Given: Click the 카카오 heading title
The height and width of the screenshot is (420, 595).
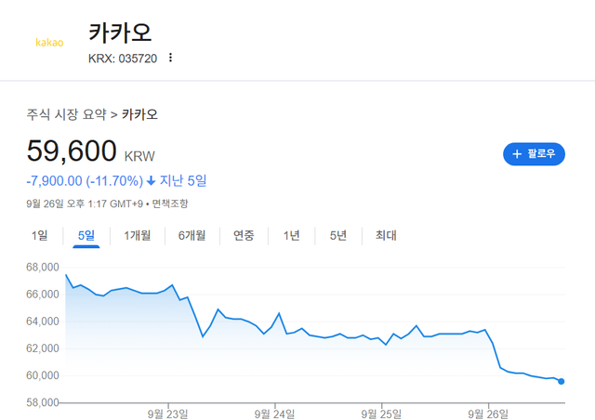Looking at the screenshot, I should tap(119, 32).
